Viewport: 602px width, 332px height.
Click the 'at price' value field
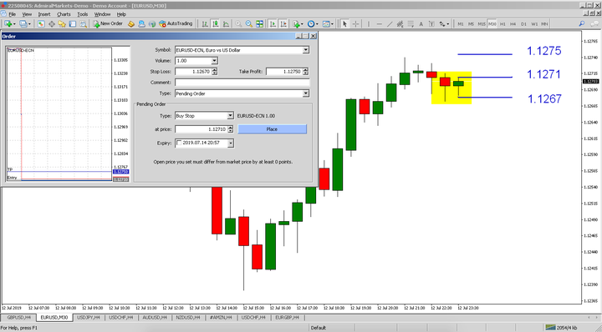201,129
